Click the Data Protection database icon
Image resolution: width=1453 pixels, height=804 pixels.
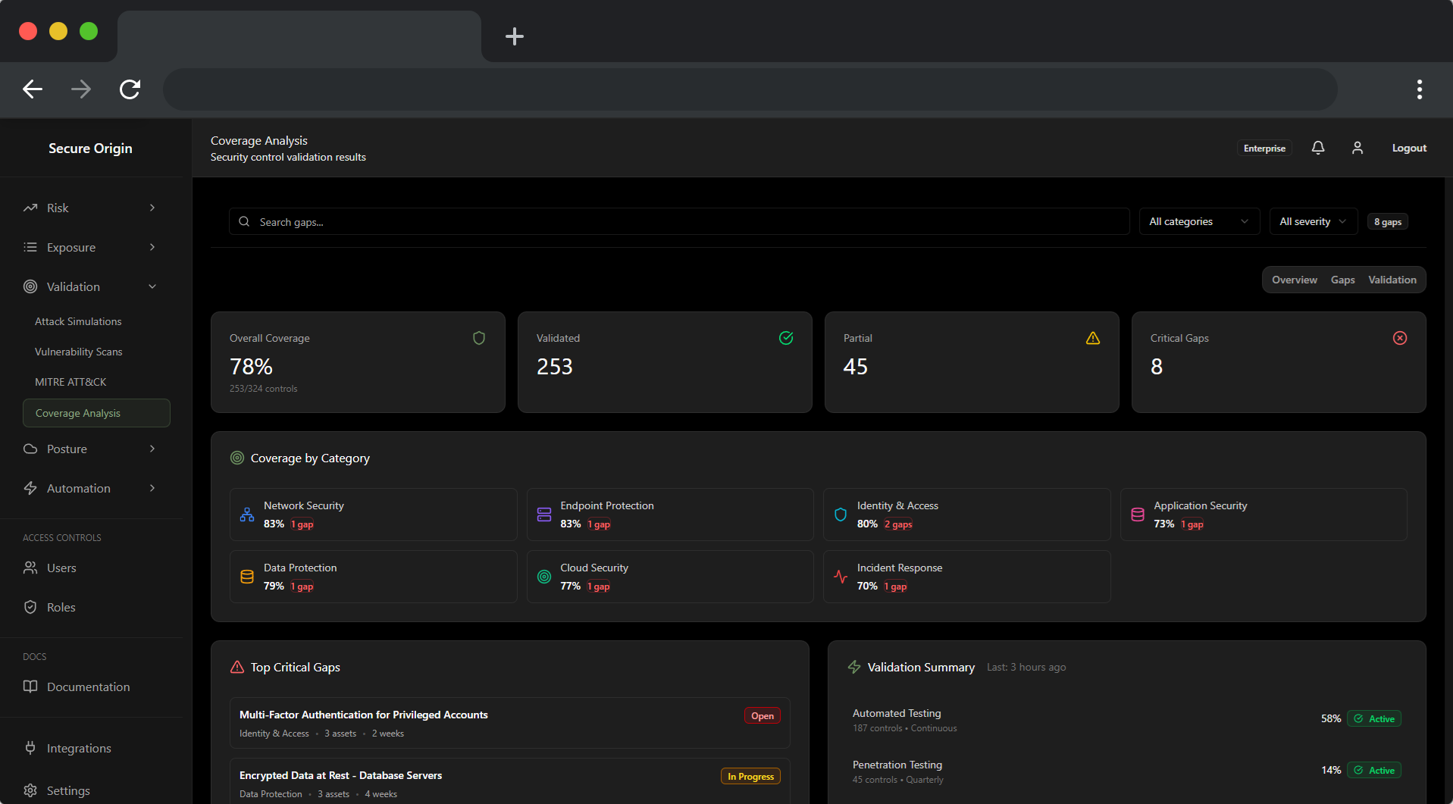tap(247, 577)
